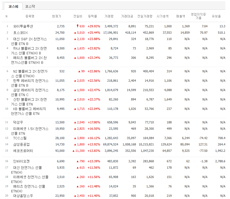Click the 전일비 column header
230x199 pixels.
click(78, 16)
